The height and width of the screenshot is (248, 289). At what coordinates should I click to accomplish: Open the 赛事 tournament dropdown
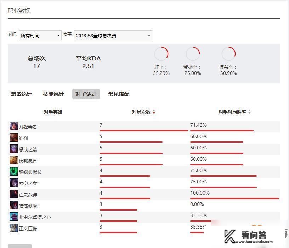[113, 35]
